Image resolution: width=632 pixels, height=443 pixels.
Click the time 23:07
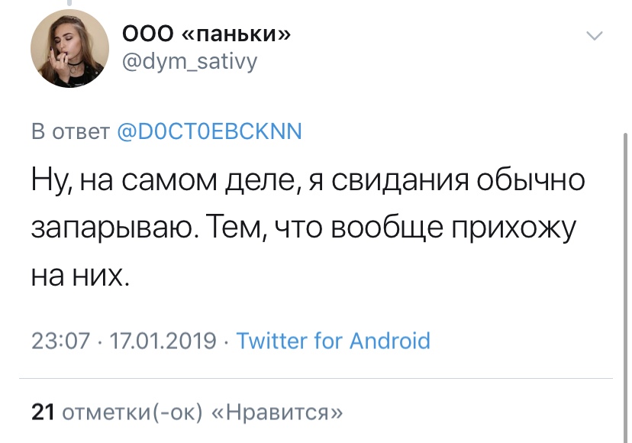tap(60, 341)
